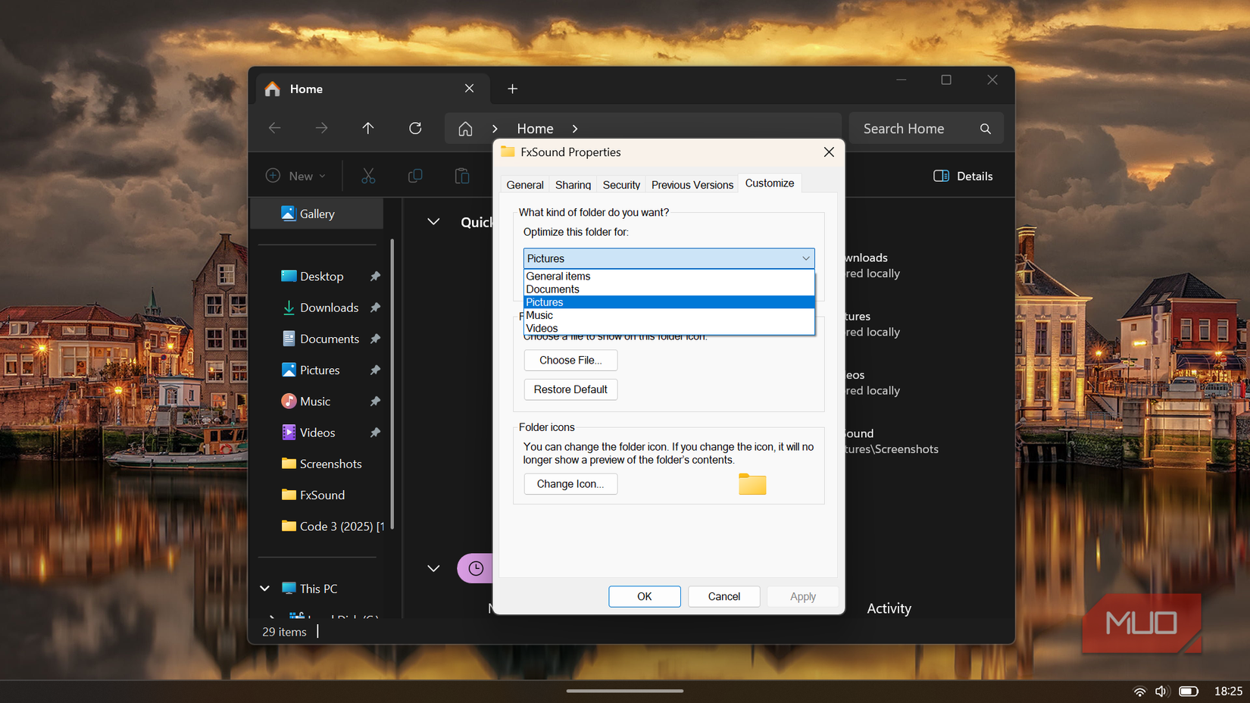Viewport: 1250px width, 703px height.
Task: Click the Restore Default button
Action: pos(570,389)
